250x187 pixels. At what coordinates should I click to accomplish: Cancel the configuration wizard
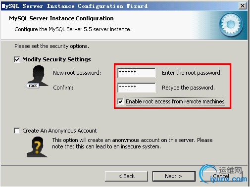(221, 176)
